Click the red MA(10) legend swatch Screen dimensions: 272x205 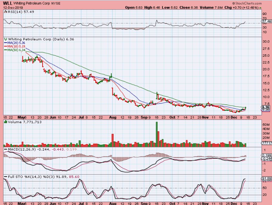pyautogui.click(x=5, y=46)
